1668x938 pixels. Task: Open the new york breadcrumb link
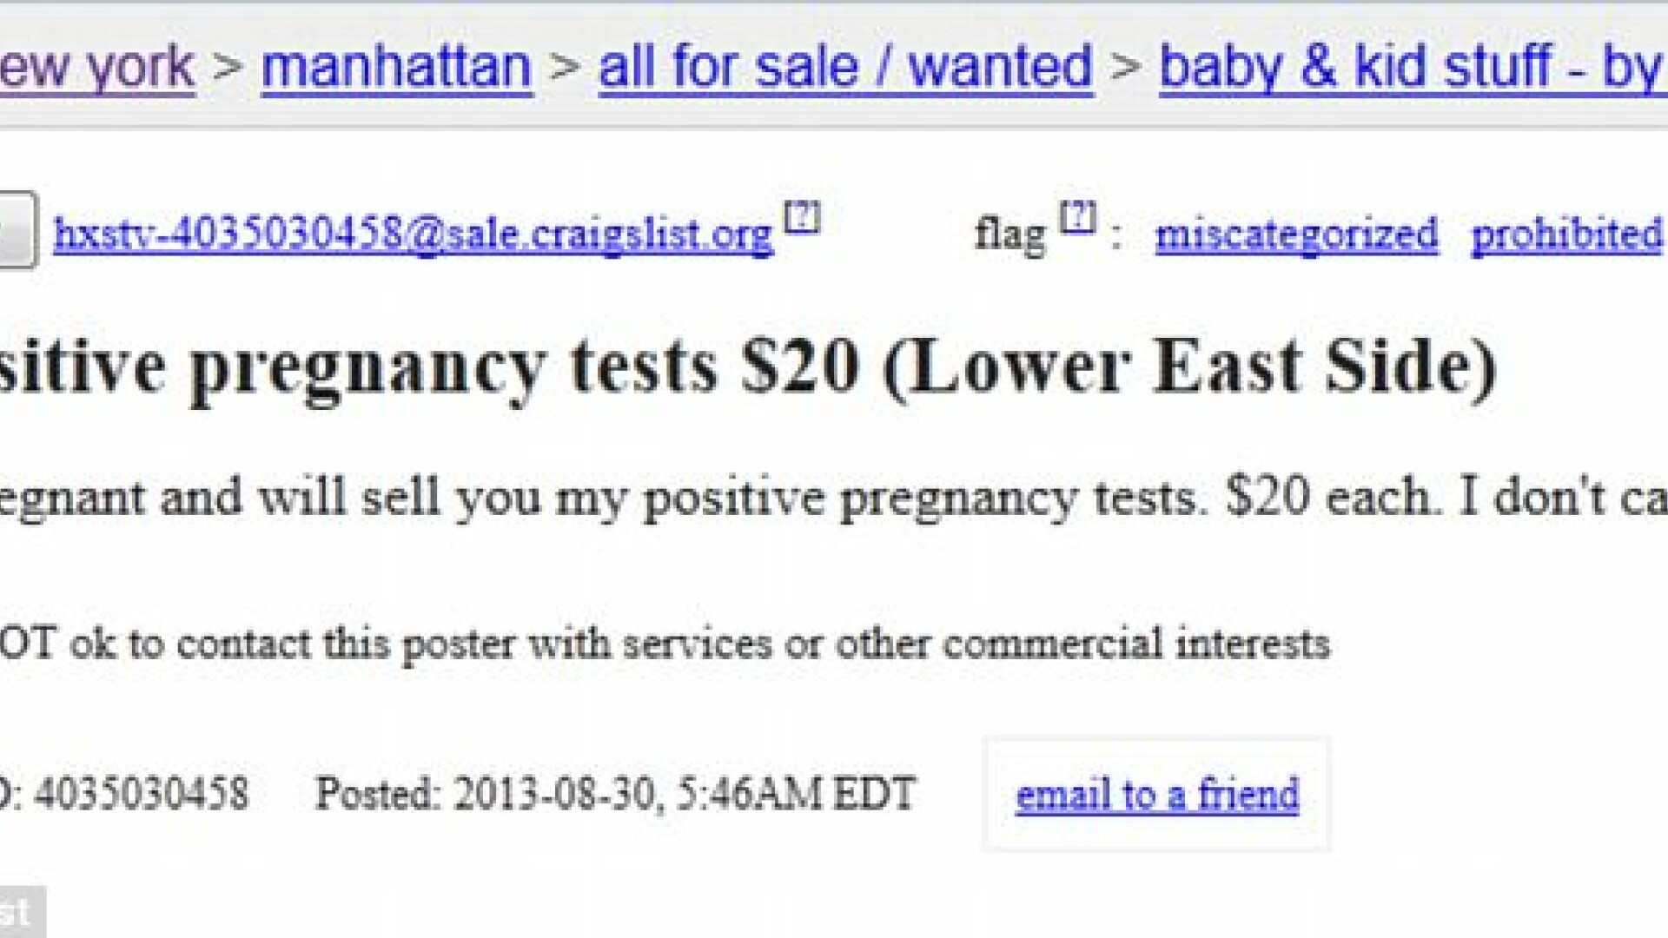pyautogui.click(x=96, y=68)
